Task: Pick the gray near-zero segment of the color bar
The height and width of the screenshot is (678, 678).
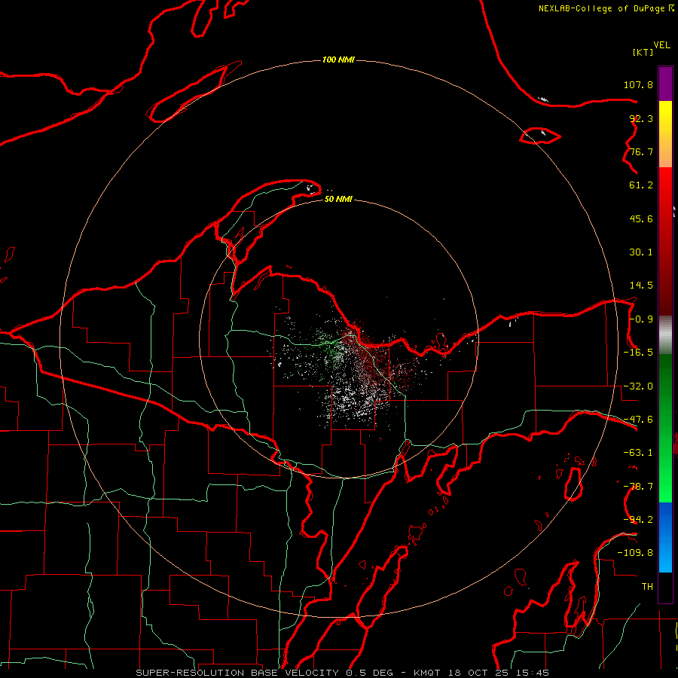Action: 665,335
